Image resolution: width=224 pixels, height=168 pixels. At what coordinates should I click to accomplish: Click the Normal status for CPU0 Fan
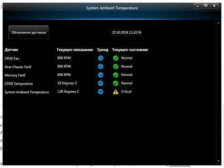tap(127, 58)
